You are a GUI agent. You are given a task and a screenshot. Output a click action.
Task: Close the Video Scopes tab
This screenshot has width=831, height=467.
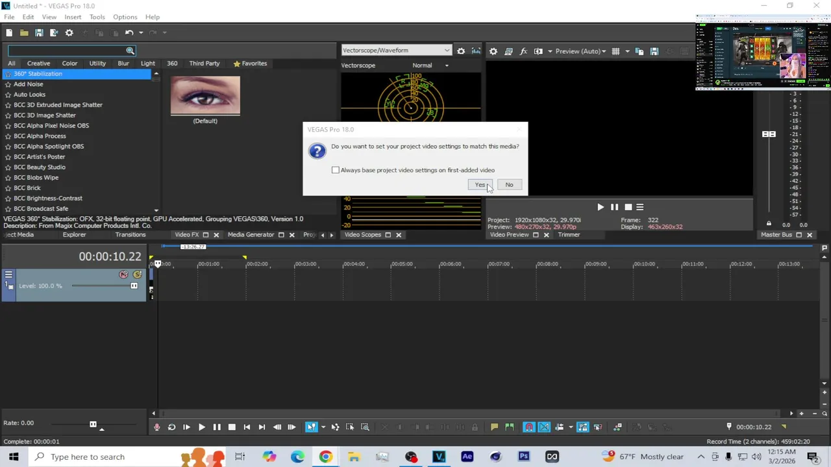pyautogui.click(x=399, y=235)
